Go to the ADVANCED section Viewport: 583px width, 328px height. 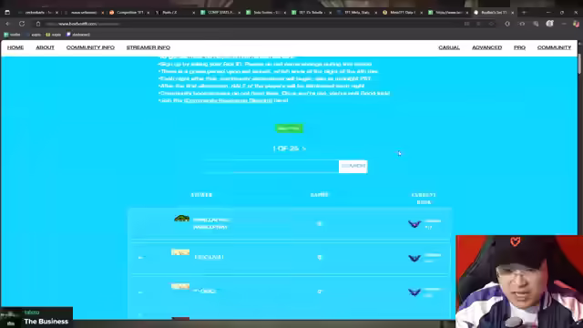(486, 47)
